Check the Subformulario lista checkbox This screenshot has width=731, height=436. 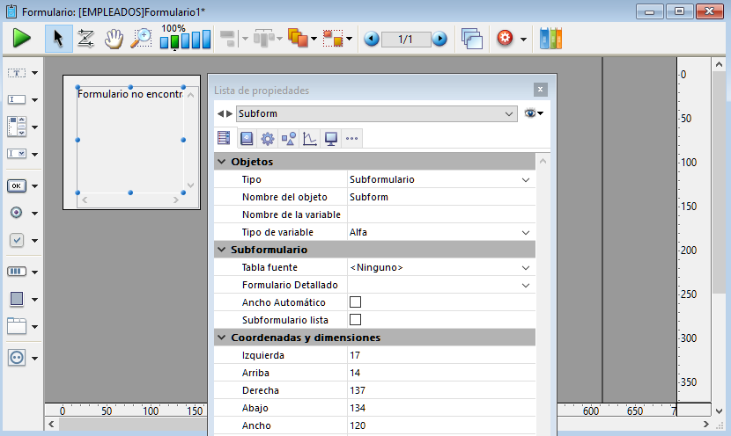point(356,320)
